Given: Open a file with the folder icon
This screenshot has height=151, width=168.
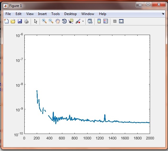Looking at the screenshot, I should pyautogui.click(x=13, y=21).
